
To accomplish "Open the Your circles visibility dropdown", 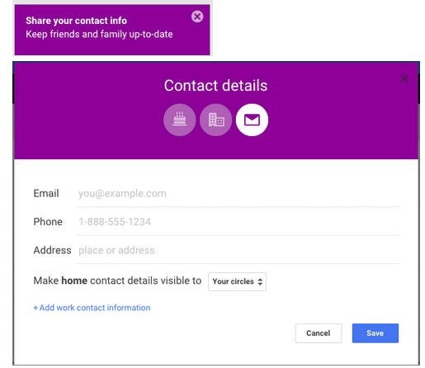I will [237, 281].
